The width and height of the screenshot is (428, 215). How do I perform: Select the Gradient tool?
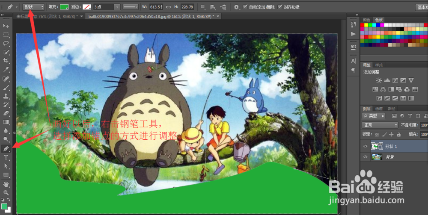click(6, 122)
